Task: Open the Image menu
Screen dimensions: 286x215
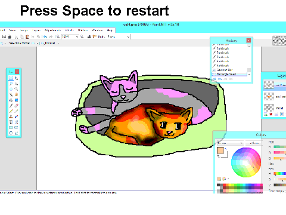Action: tap(24, 30)
